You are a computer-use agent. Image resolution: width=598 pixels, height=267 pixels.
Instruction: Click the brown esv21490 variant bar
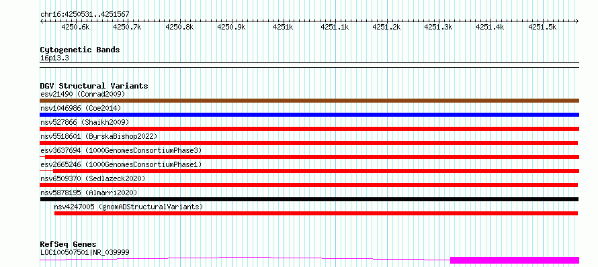click(309, 101)
